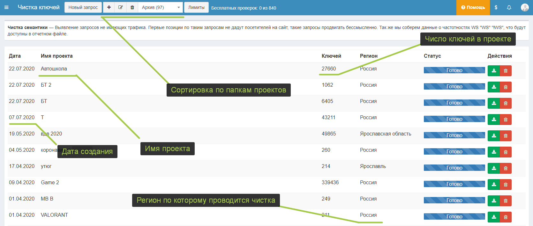Delete the БТ 2 project
Screen dimensions: 533x226
[x=506, y=87]
